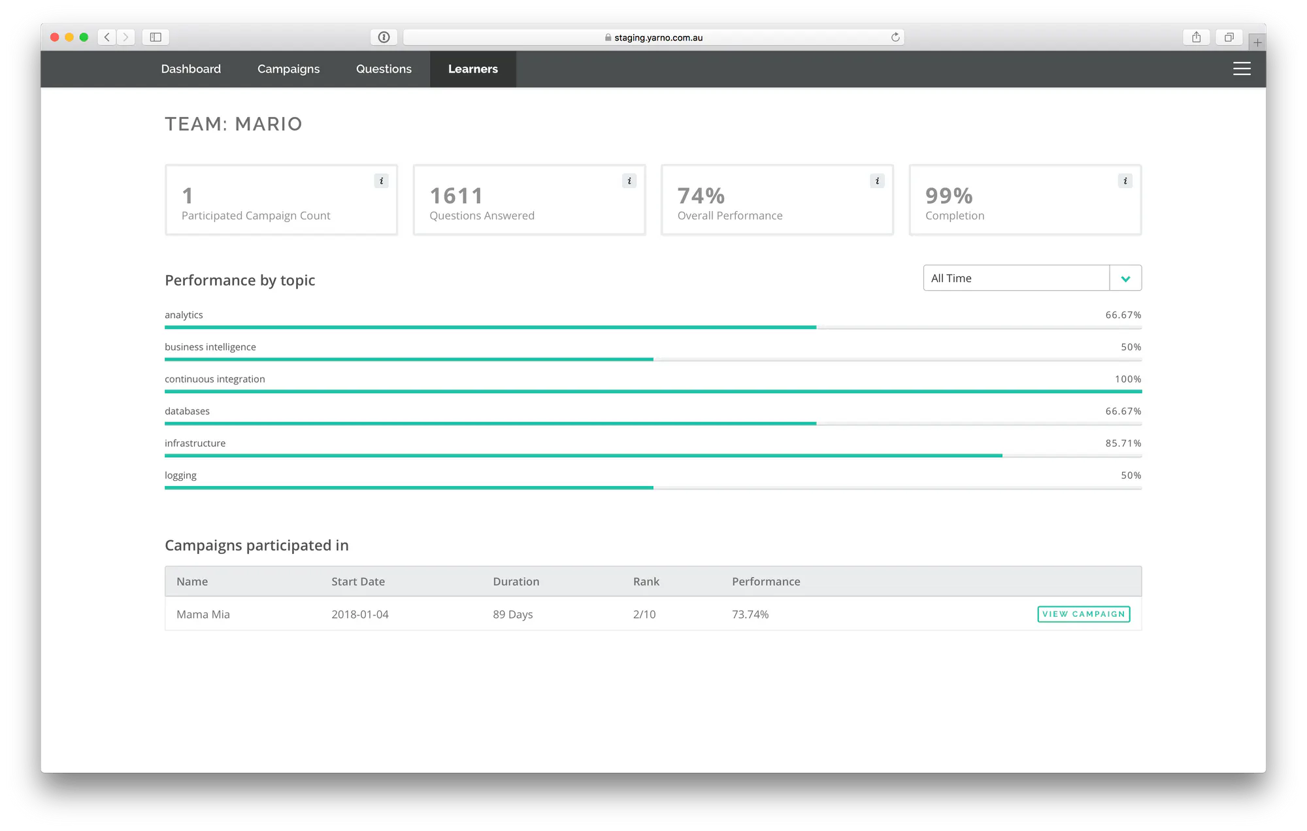The width and height of the screenshot is (1307, 831).
Task: Click the infrastructure progress bar
Action: (653, 455)
